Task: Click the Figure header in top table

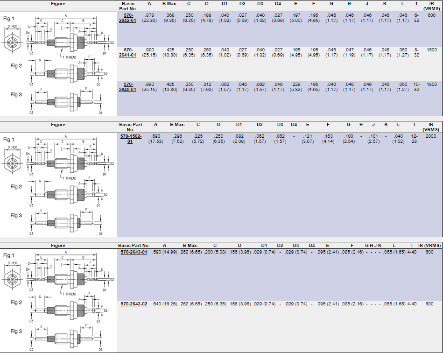Action: [x=58, y=4]
